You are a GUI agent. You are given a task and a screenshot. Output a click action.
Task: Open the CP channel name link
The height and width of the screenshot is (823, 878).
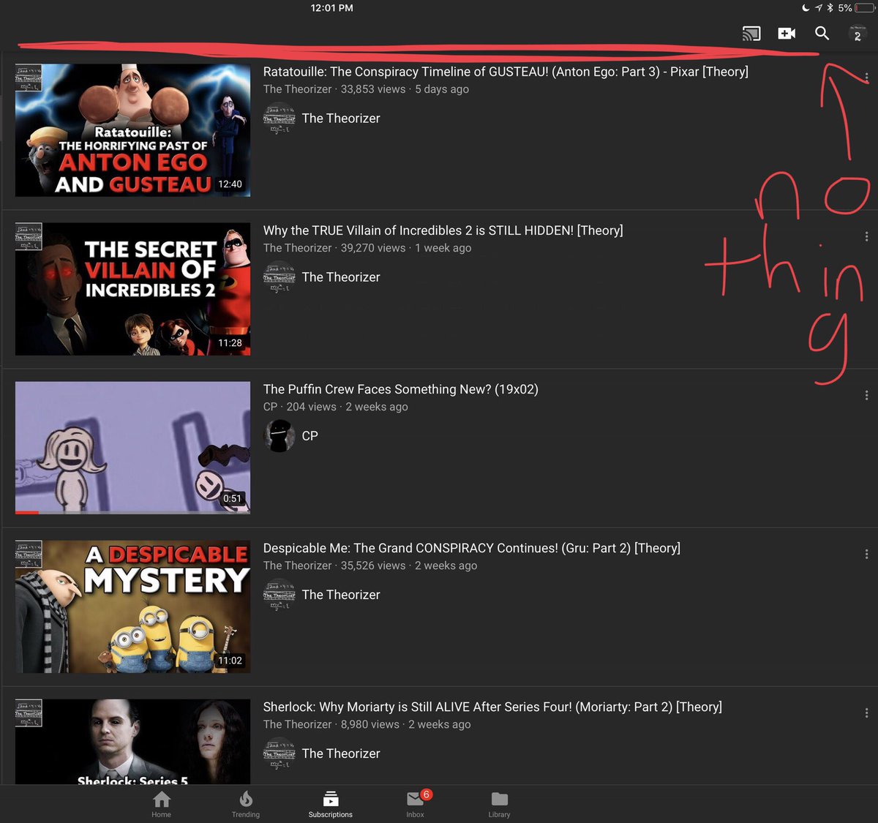[x=310, y=436]
